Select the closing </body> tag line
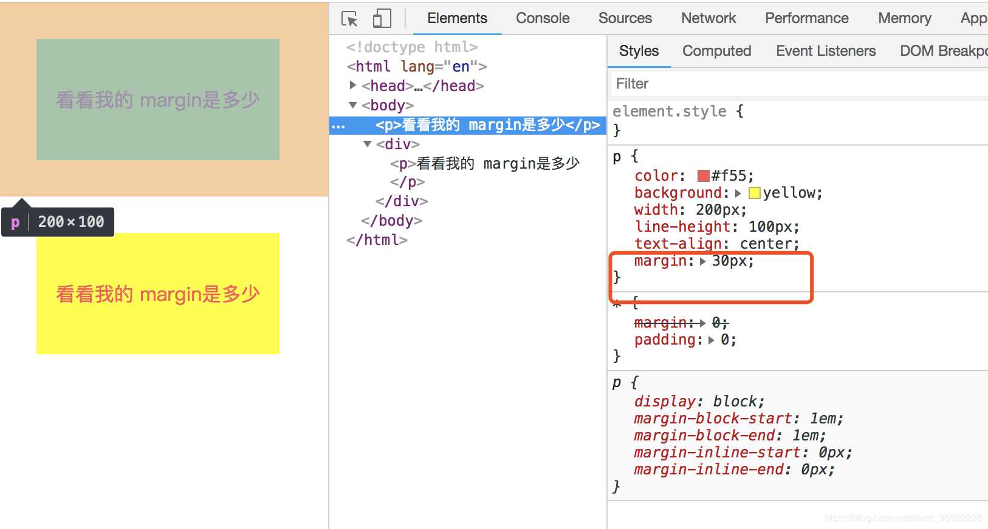The width and height of the screenshot is (988, 529). [x=391, y=220]
